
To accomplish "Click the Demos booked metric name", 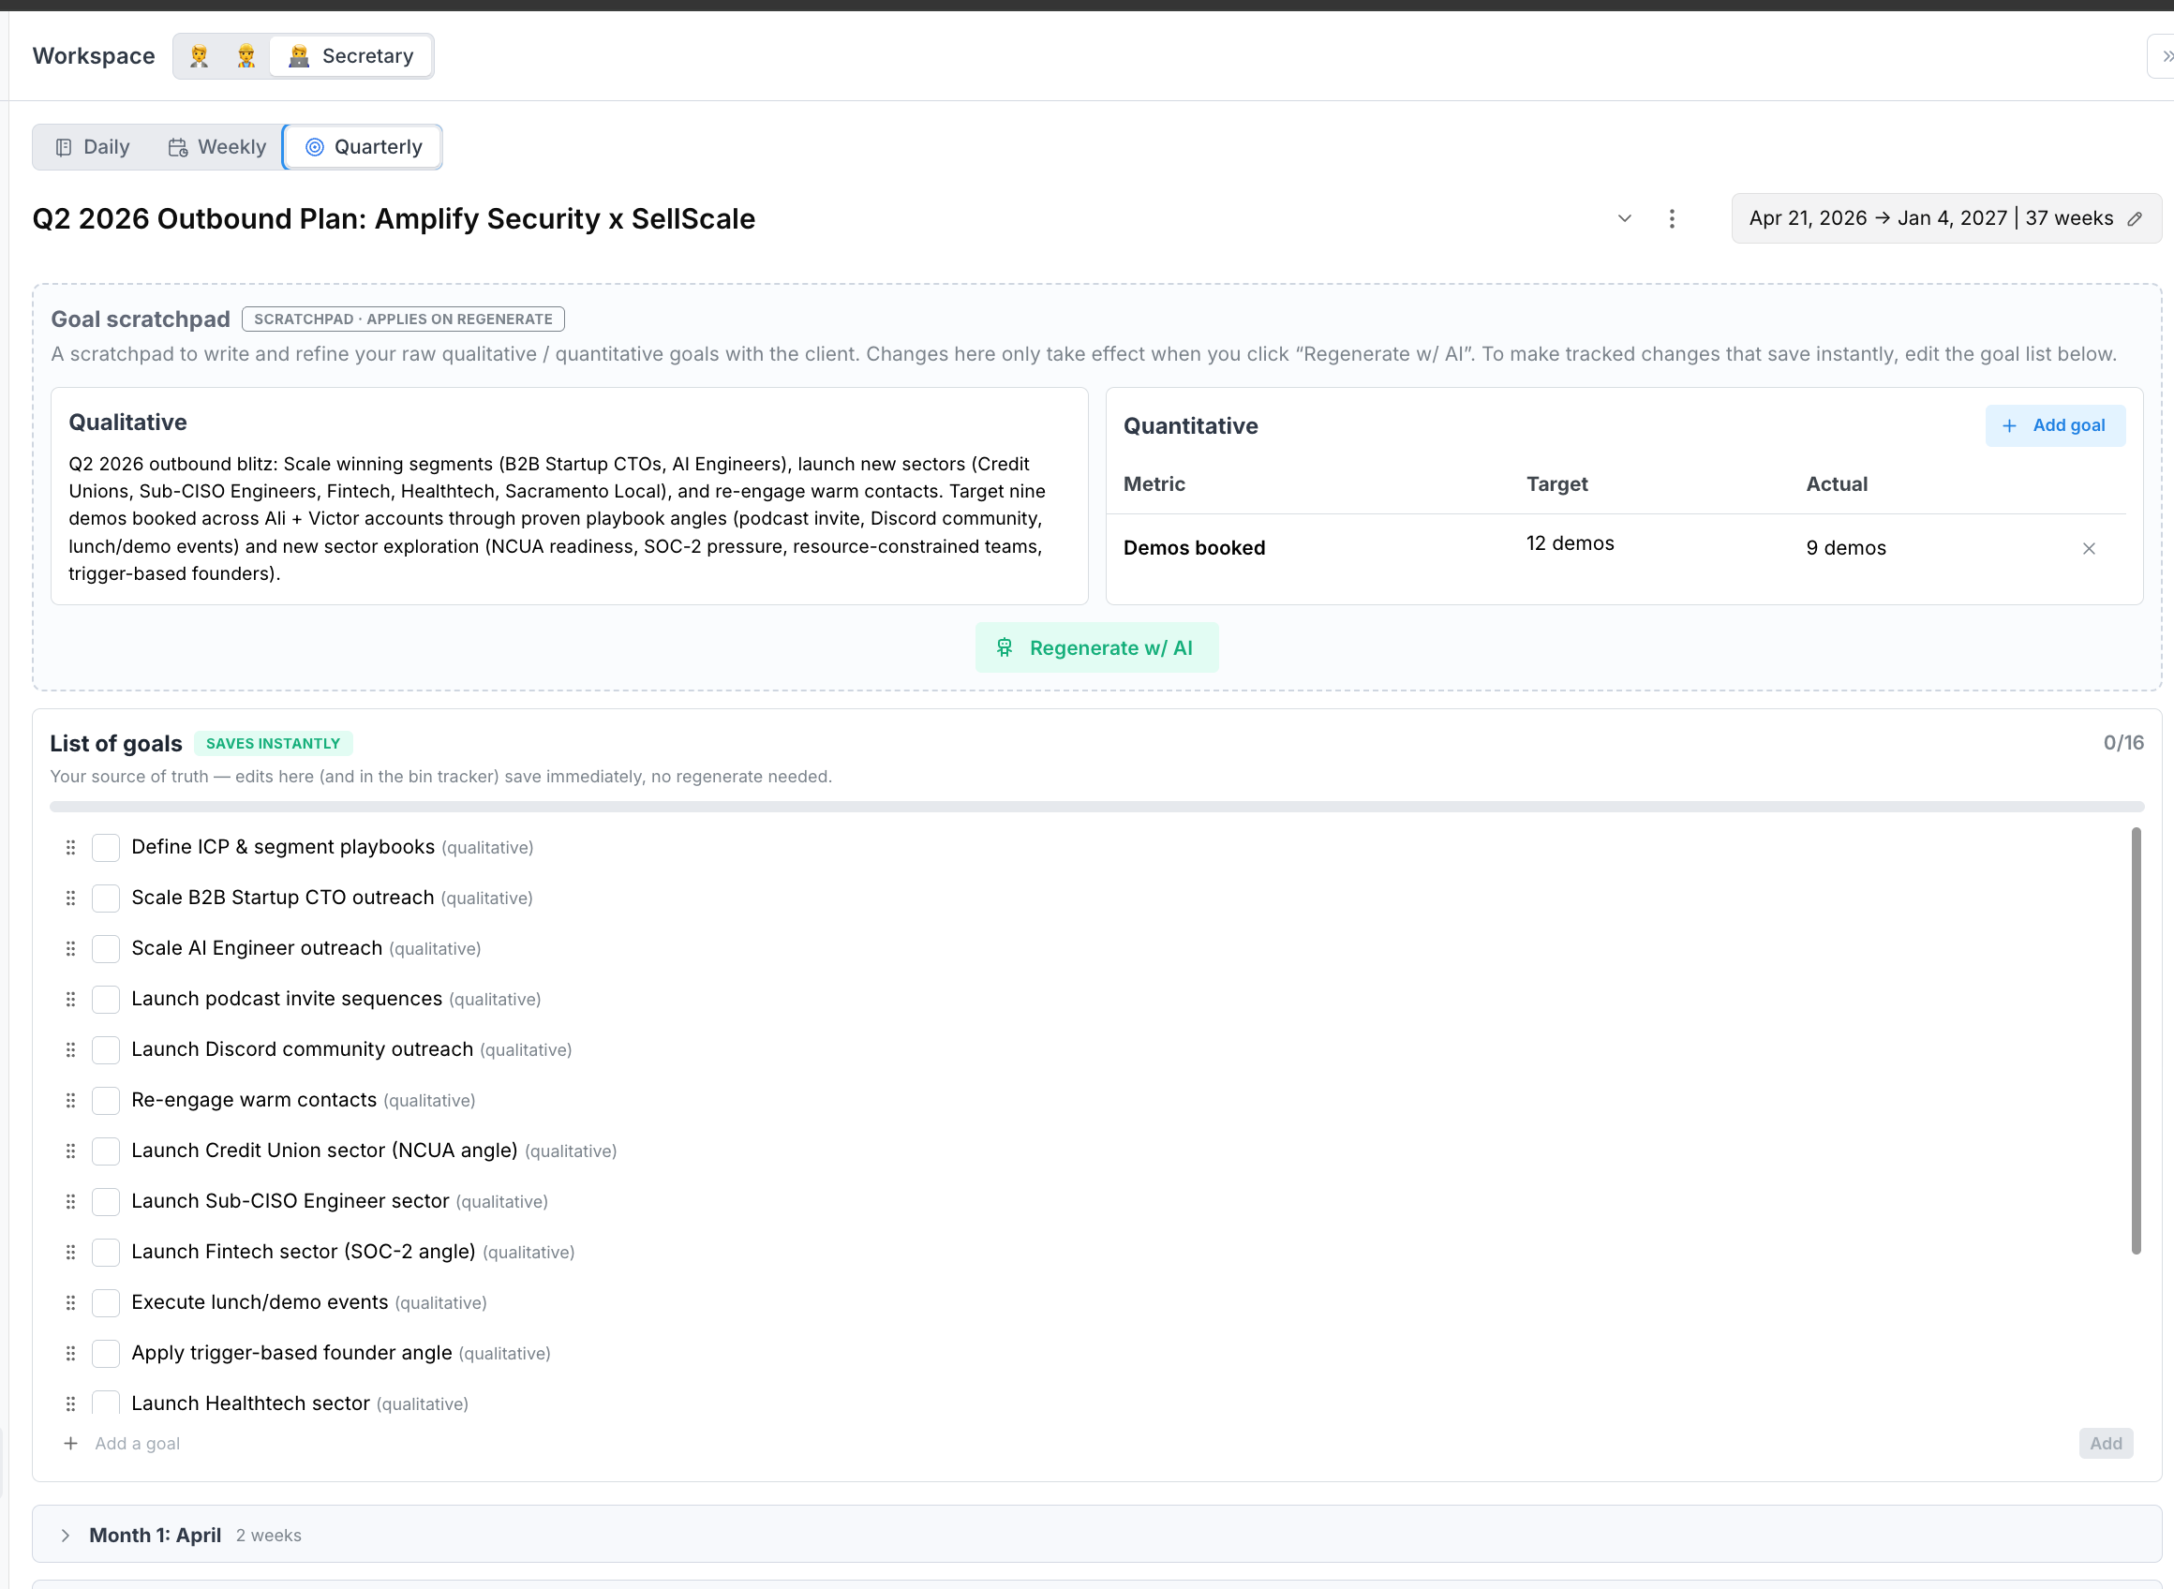I will [x=1194, y=547].
